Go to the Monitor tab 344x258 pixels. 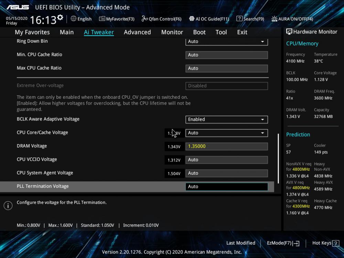(x=172, y=32)
